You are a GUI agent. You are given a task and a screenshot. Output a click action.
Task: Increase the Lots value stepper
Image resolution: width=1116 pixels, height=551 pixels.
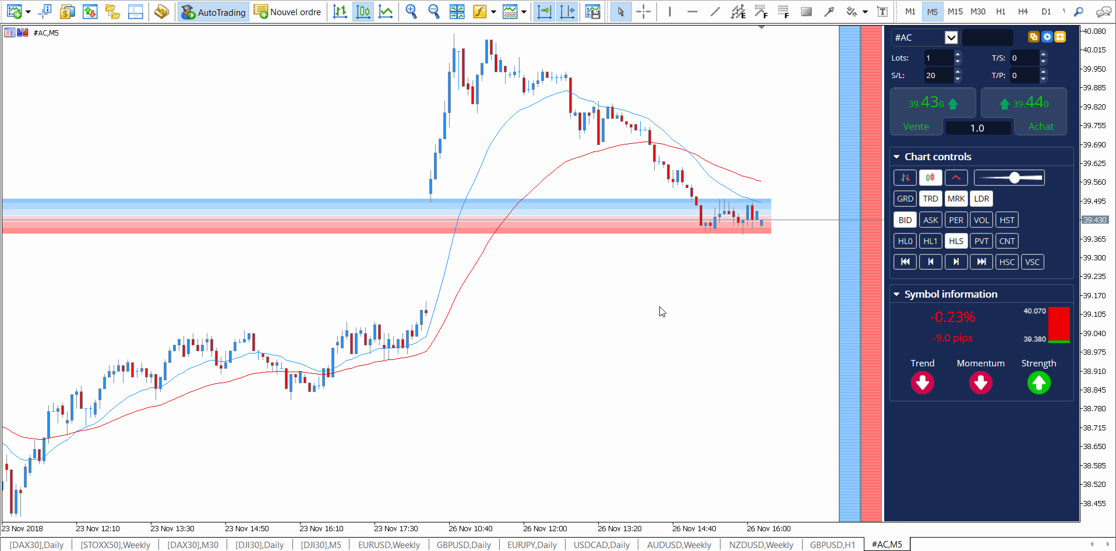pyautogui.click(x=958, y=54)
